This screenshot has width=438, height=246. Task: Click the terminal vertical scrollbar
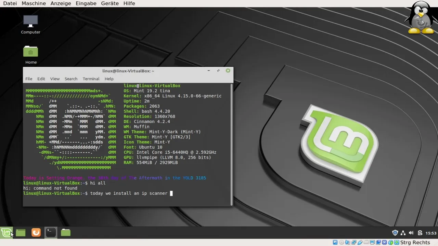pyautogui.click(x=232, y=145)
